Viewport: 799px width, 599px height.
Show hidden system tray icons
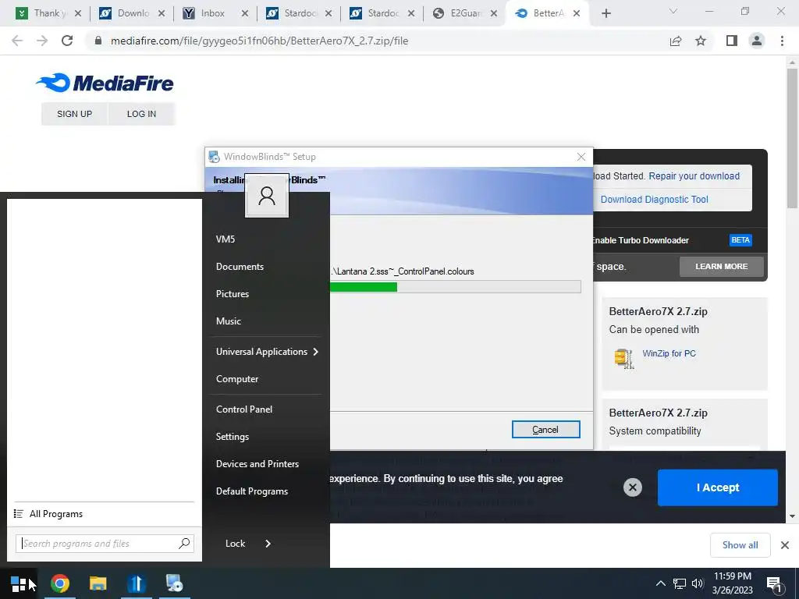(x=660, y=583)
